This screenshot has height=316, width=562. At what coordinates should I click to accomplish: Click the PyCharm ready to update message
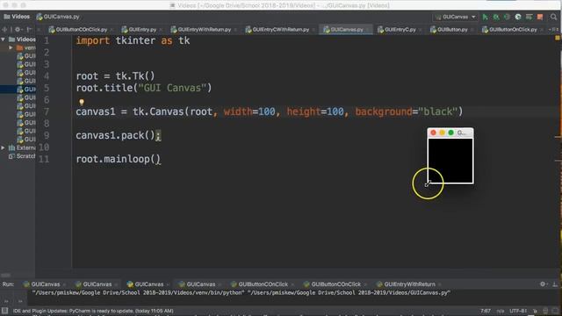click(x=93, y=311)
